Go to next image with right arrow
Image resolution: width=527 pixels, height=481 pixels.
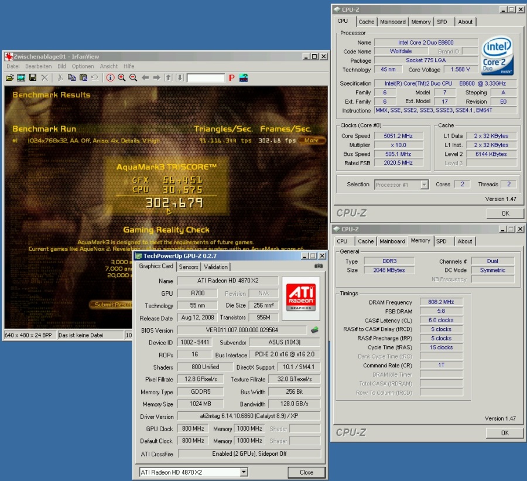pos(156,78)
